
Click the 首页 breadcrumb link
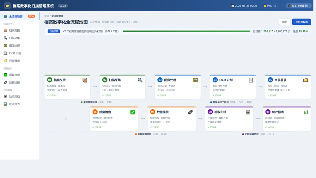(x=46, y=16)
